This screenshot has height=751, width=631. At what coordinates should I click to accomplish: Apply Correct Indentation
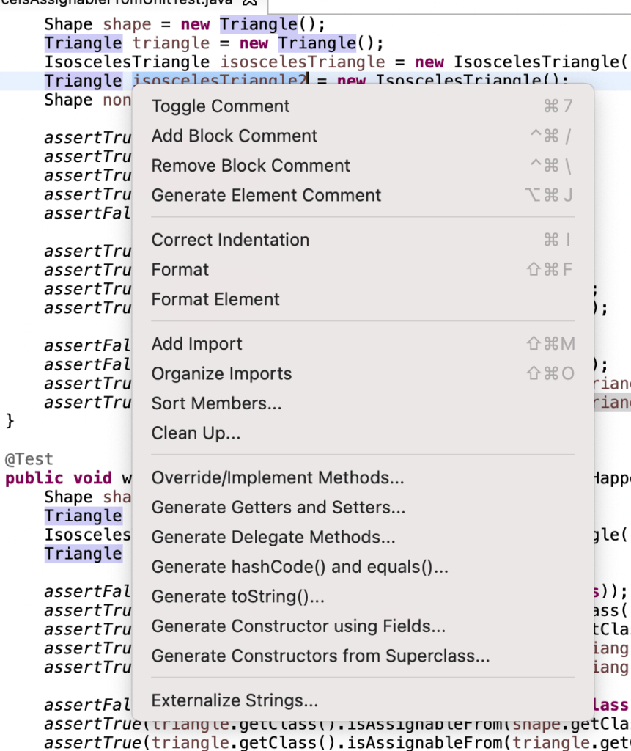click(229, 240)
